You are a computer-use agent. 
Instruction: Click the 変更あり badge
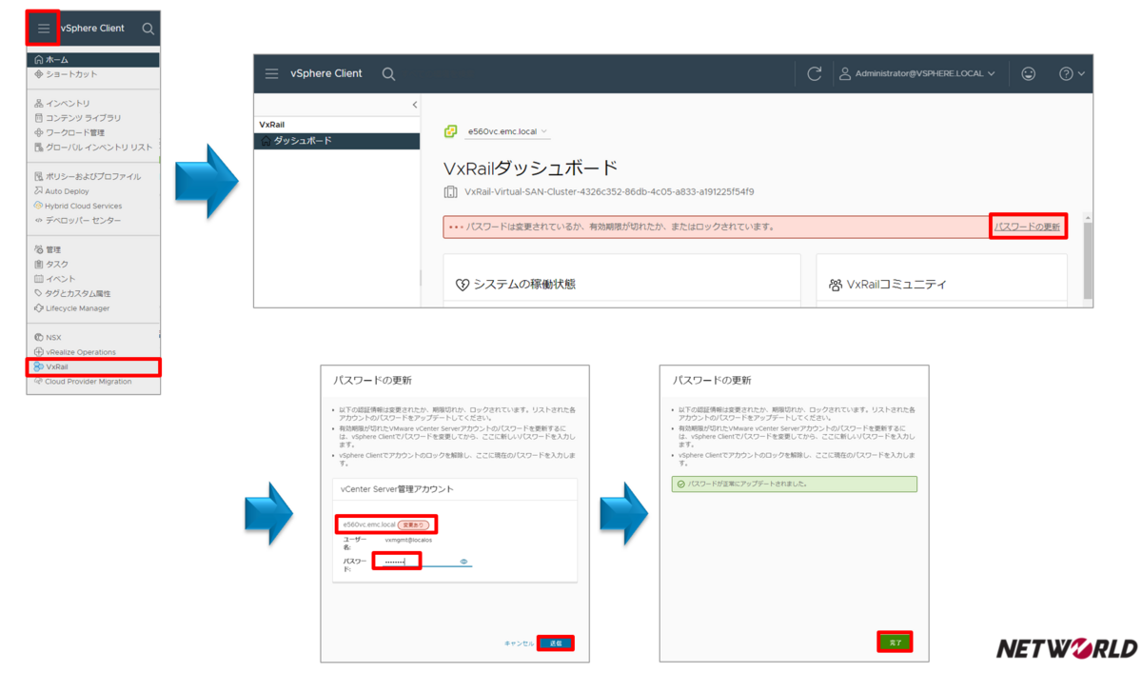[x=414, y=525]
